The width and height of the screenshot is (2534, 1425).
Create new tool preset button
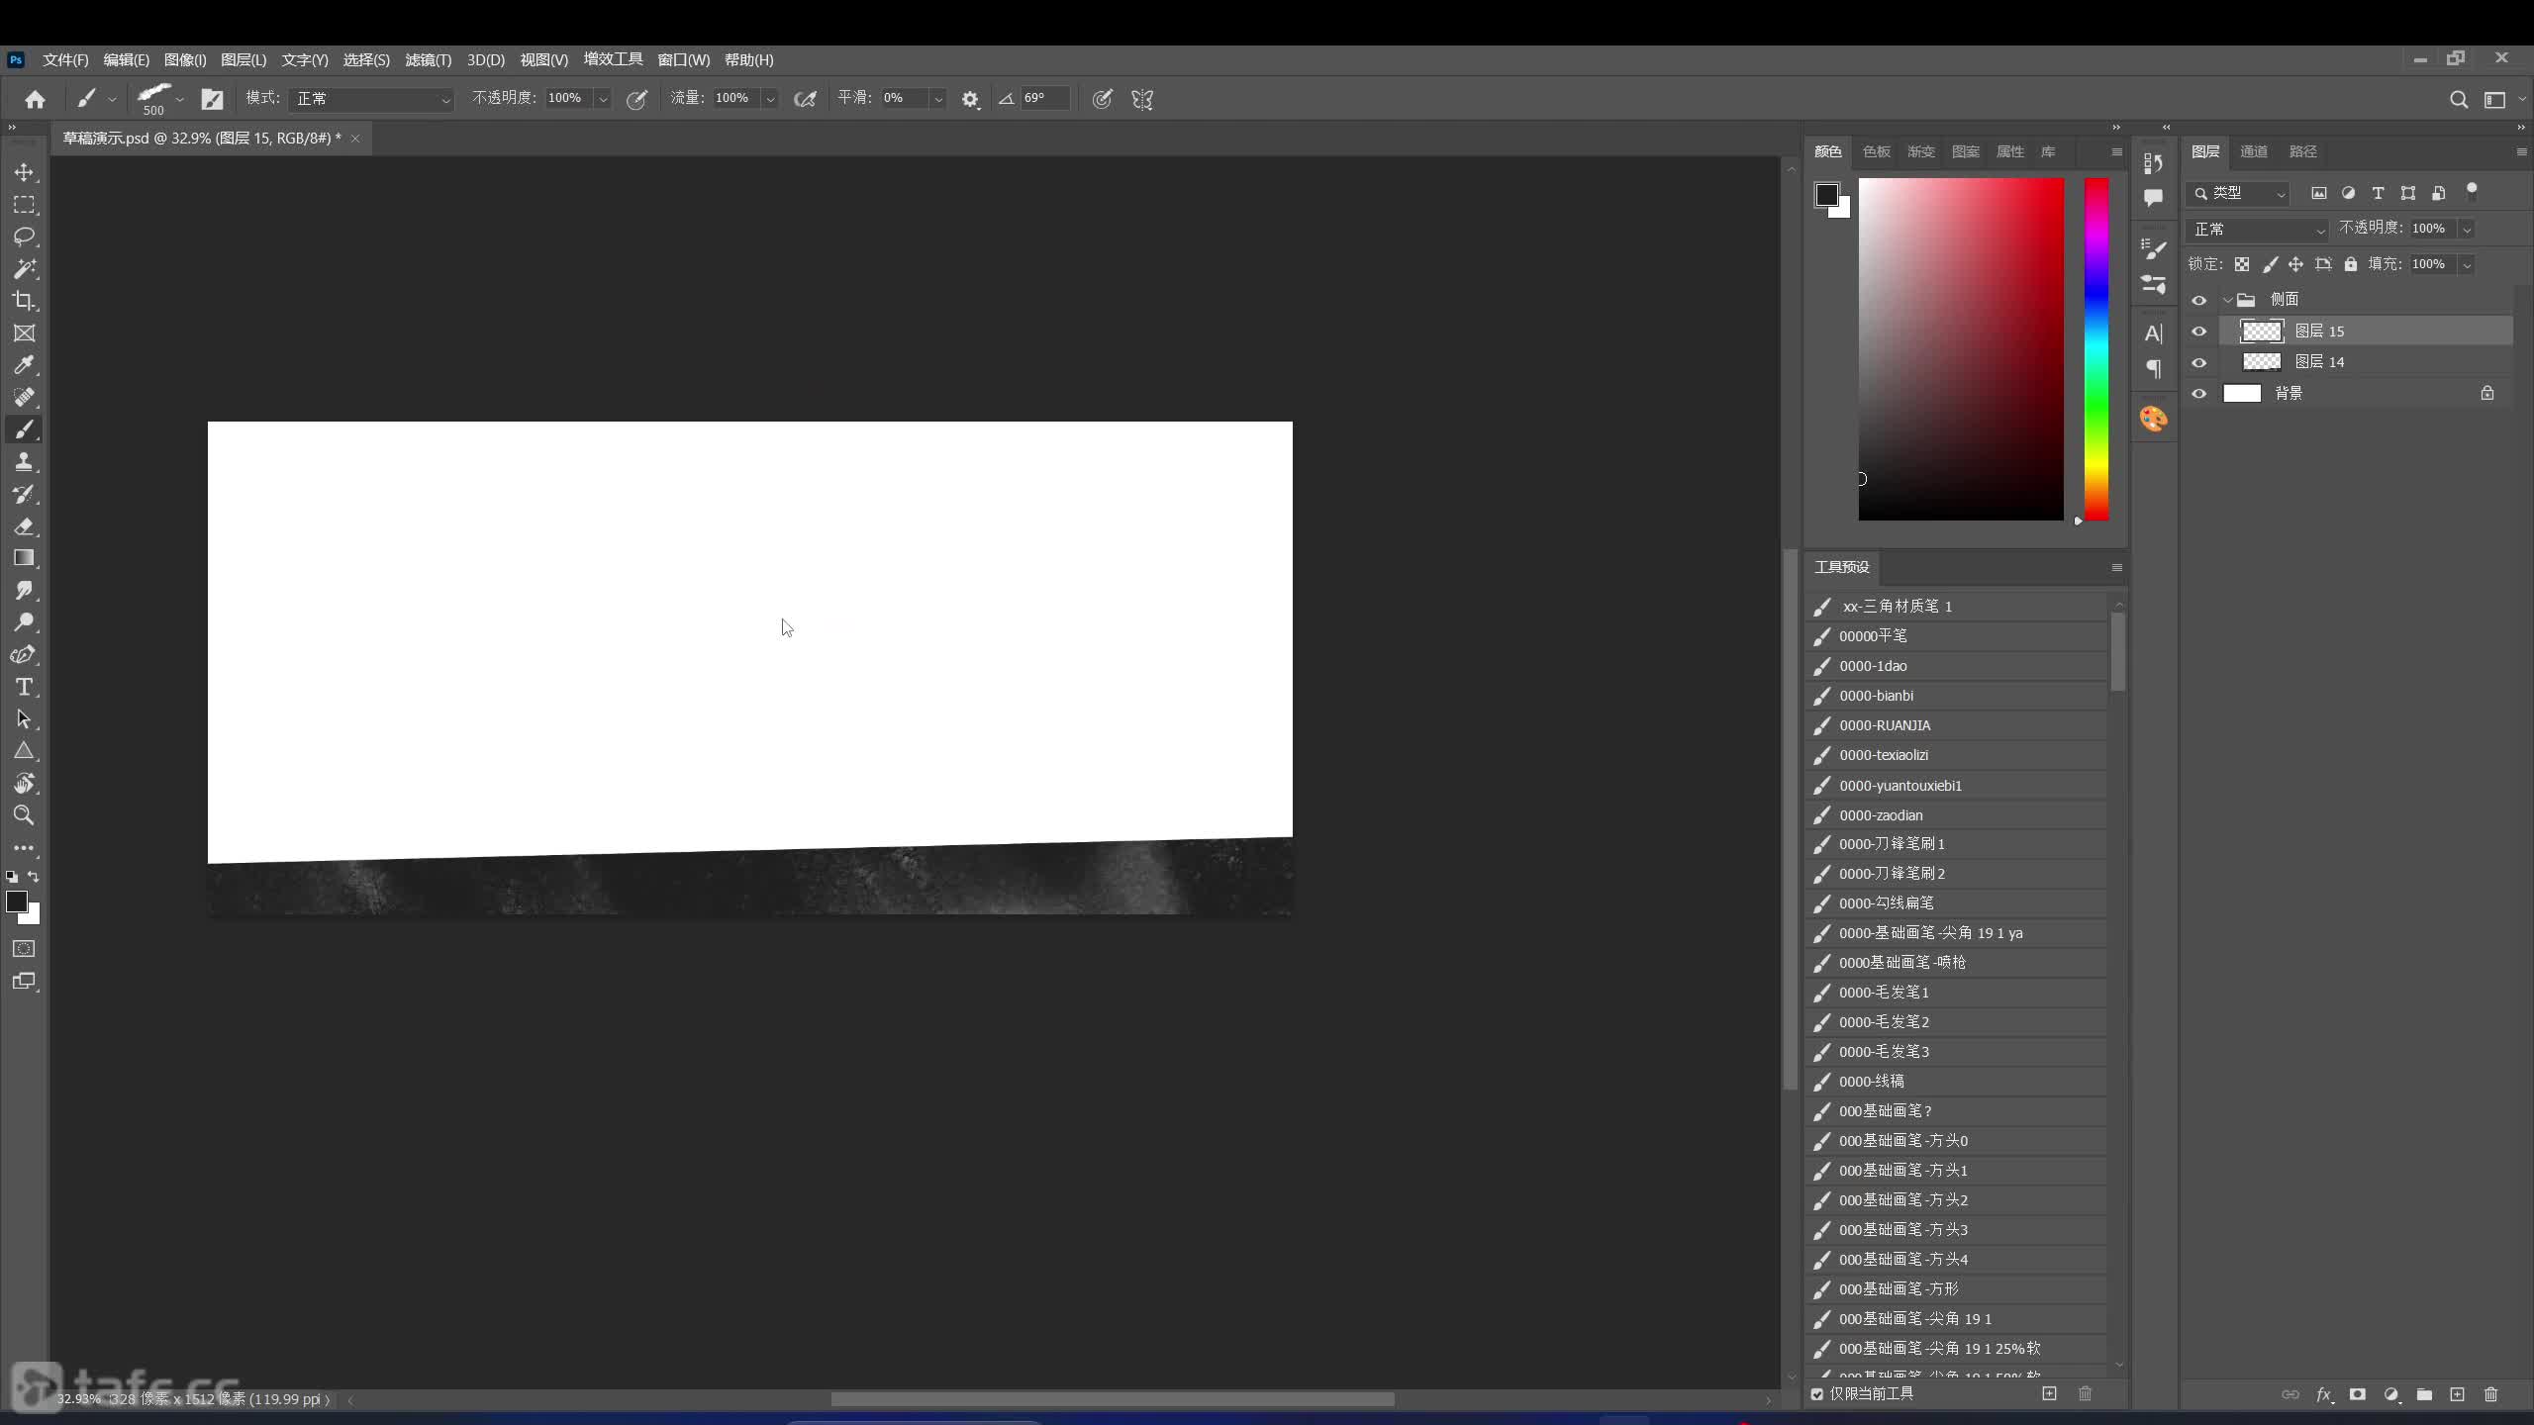2049,1393
